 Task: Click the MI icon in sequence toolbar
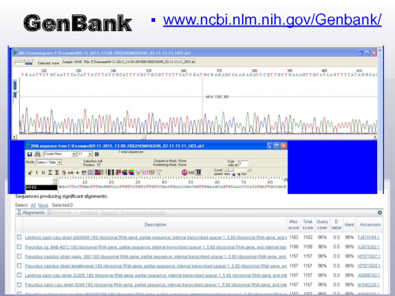tap(192, 173)
